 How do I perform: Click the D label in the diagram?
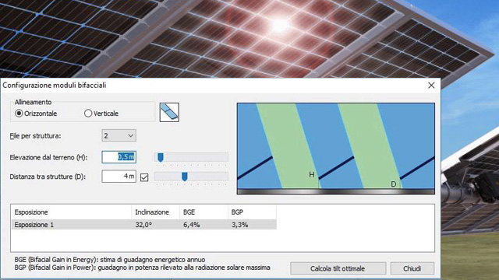pos(394,184)
